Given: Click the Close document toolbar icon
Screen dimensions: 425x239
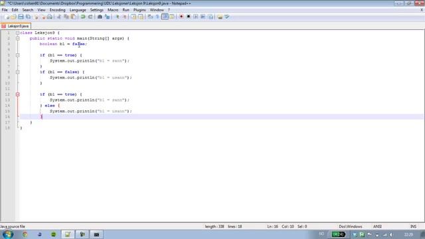Looking at the screenshot, I should tap(36, 17).
